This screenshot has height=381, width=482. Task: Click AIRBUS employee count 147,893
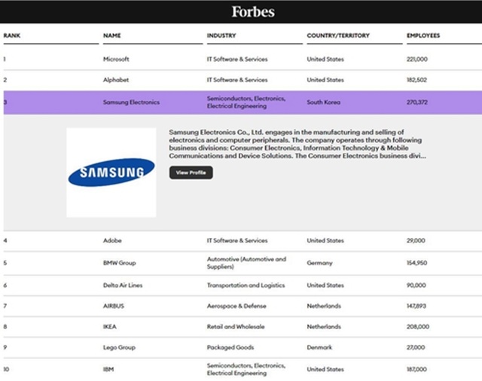click(416, 306)
